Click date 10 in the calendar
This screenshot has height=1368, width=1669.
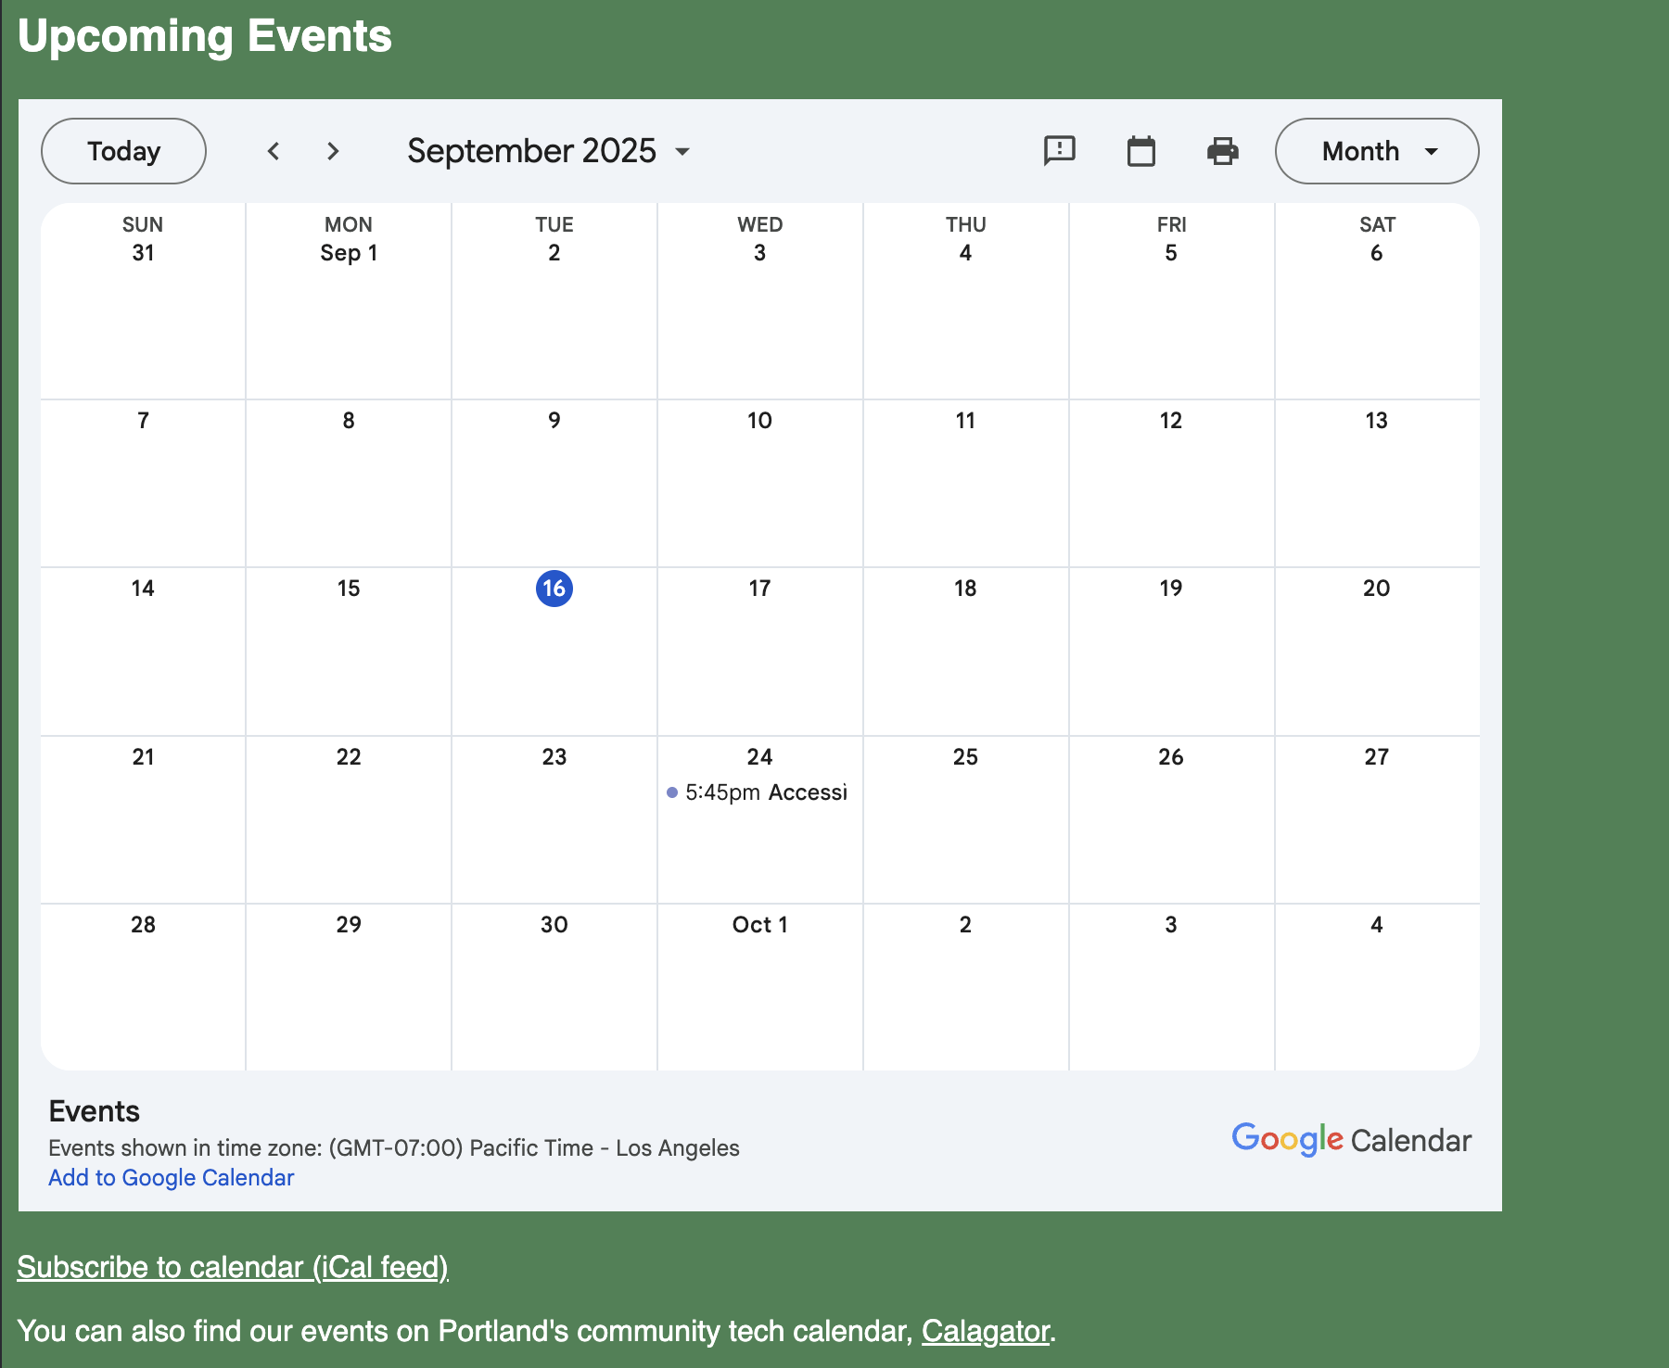[x=759, y=421]
